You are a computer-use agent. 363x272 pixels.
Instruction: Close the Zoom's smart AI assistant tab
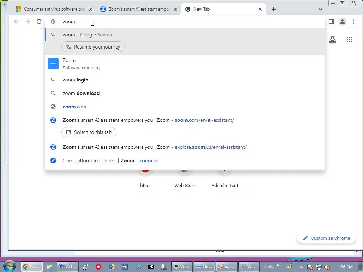pyautogui.click(x=175, y=9)
